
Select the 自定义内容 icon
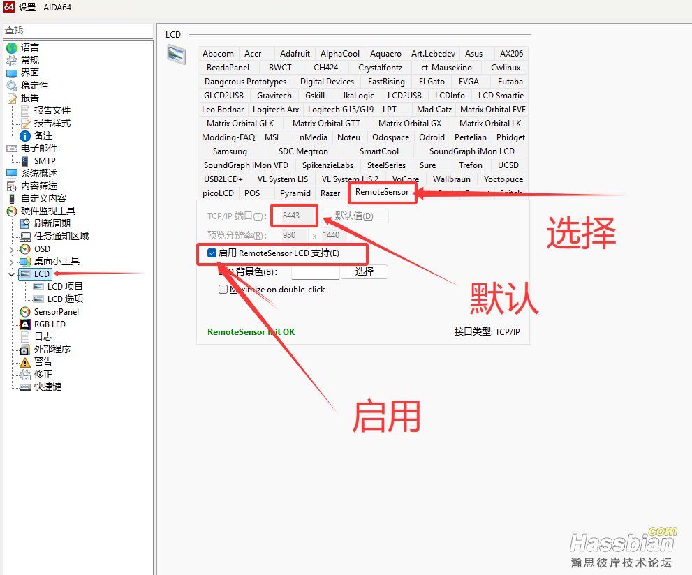coord(12,198)
